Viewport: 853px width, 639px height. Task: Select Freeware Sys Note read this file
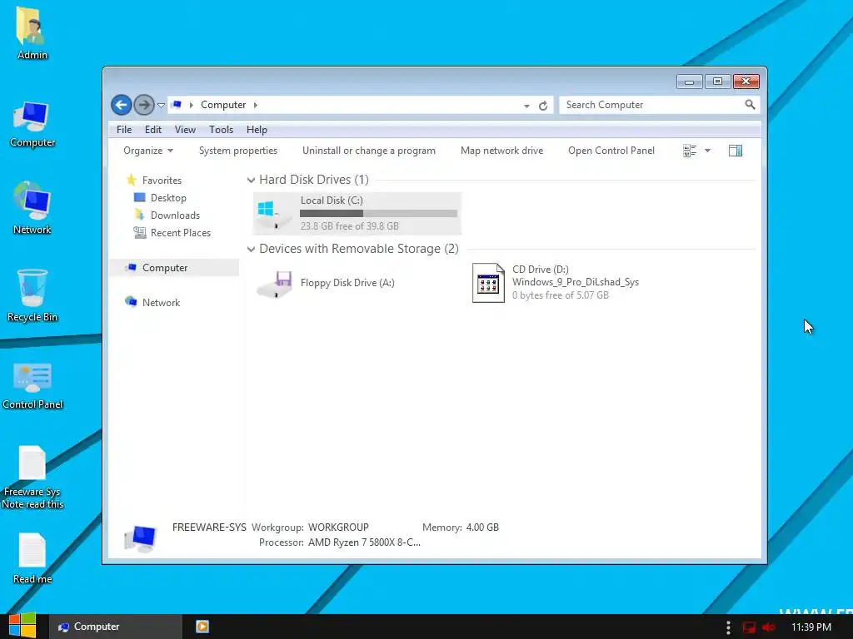point(32,477)
